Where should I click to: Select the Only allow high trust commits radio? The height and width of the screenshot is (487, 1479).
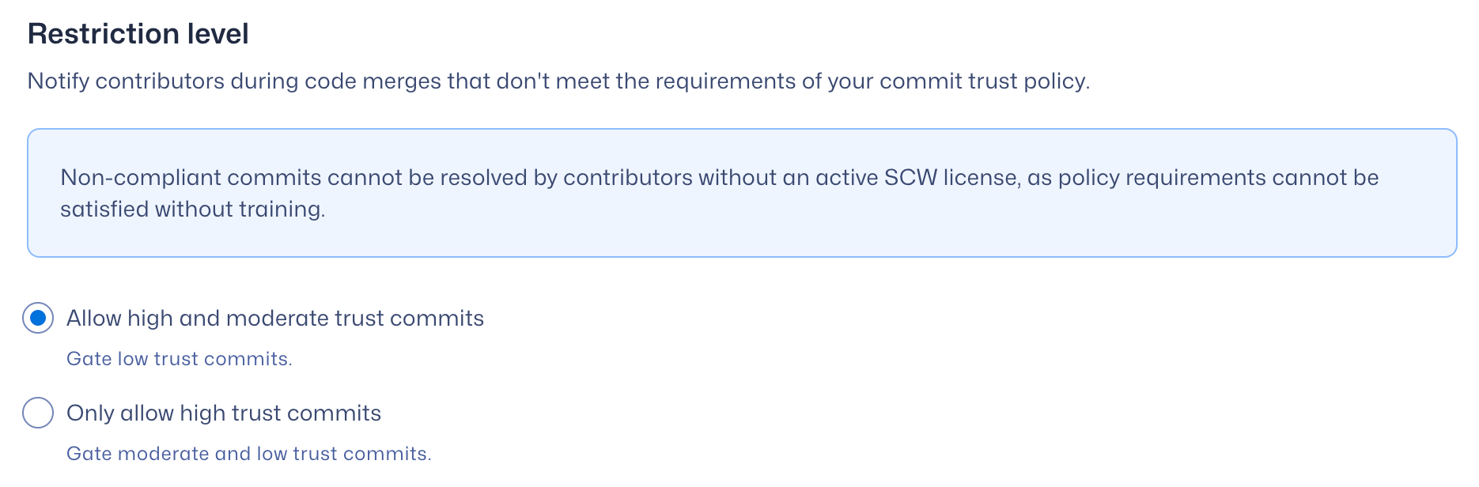pyautogui.click(x=38, y=413)
